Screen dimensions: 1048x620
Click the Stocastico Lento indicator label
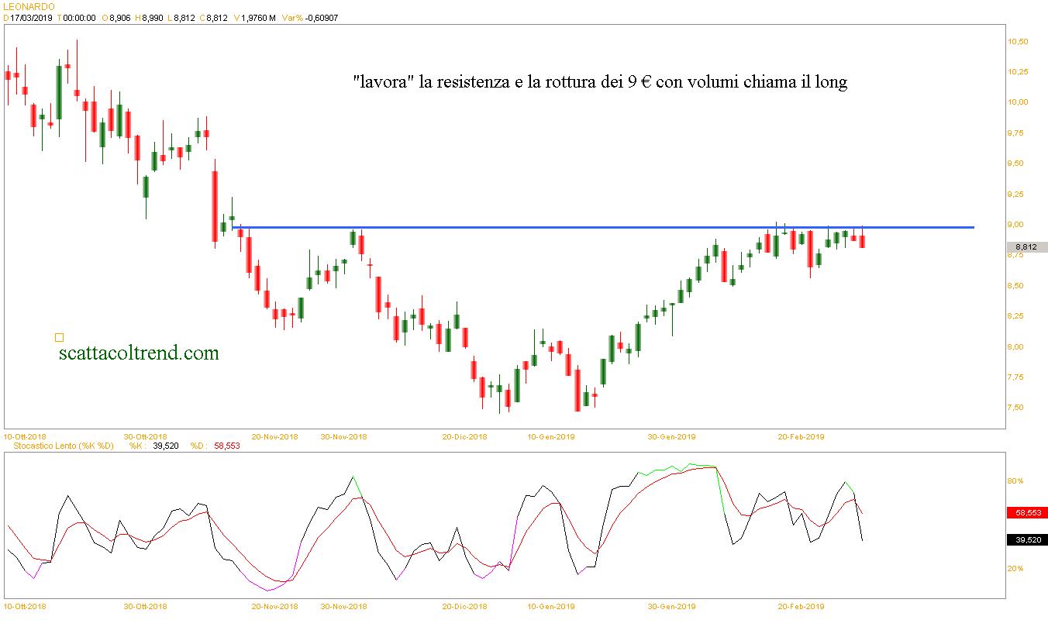pos(59,446)
